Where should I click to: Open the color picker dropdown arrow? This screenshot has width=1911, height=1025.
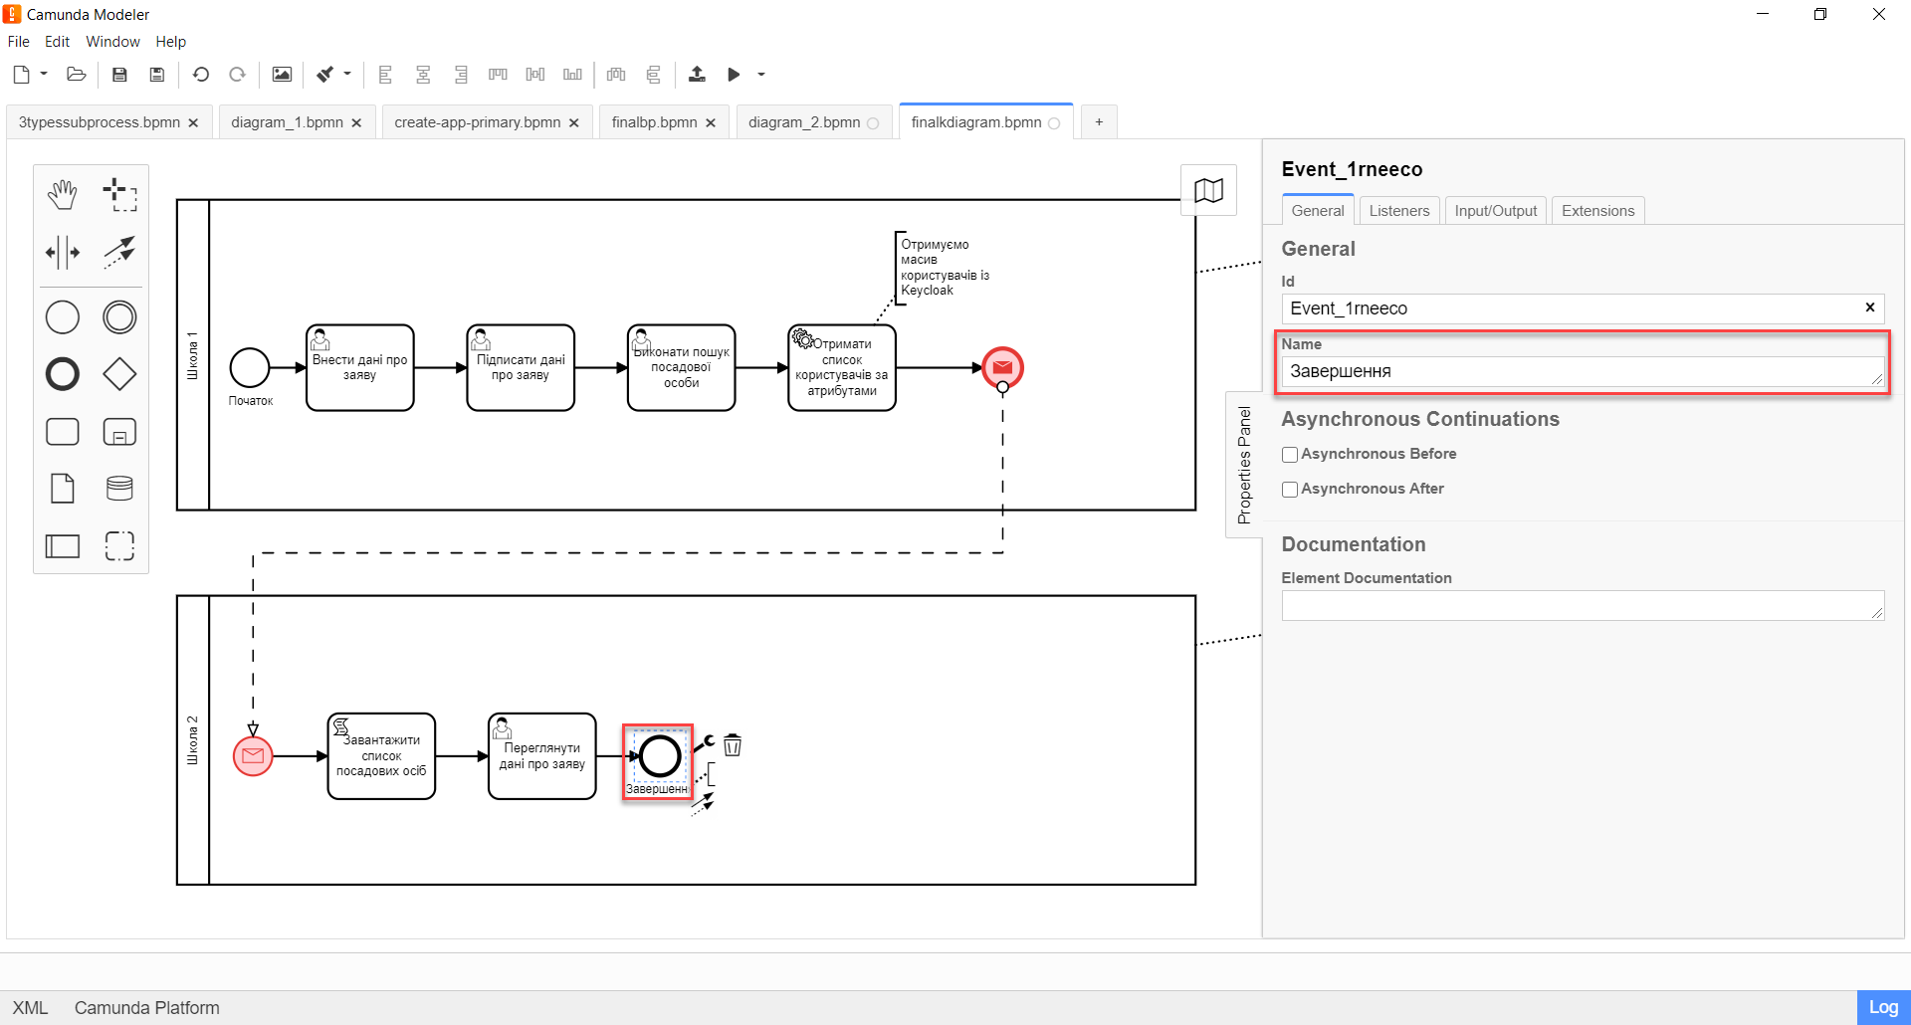tap(347, 75)
